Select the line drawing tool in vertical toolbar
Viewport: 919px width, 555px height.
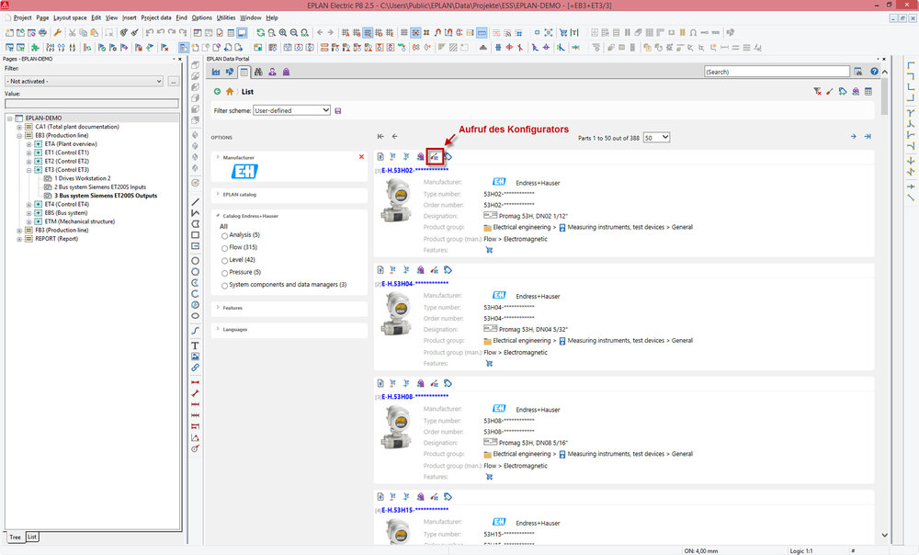click(x=195, y=201)
